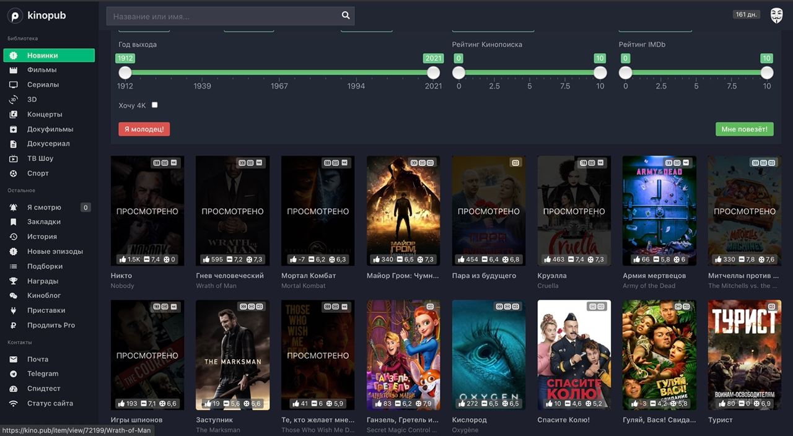This screenshot has width=793, height=436.
Task: Click the kinopub logo icon
Action: click(14, 15)
